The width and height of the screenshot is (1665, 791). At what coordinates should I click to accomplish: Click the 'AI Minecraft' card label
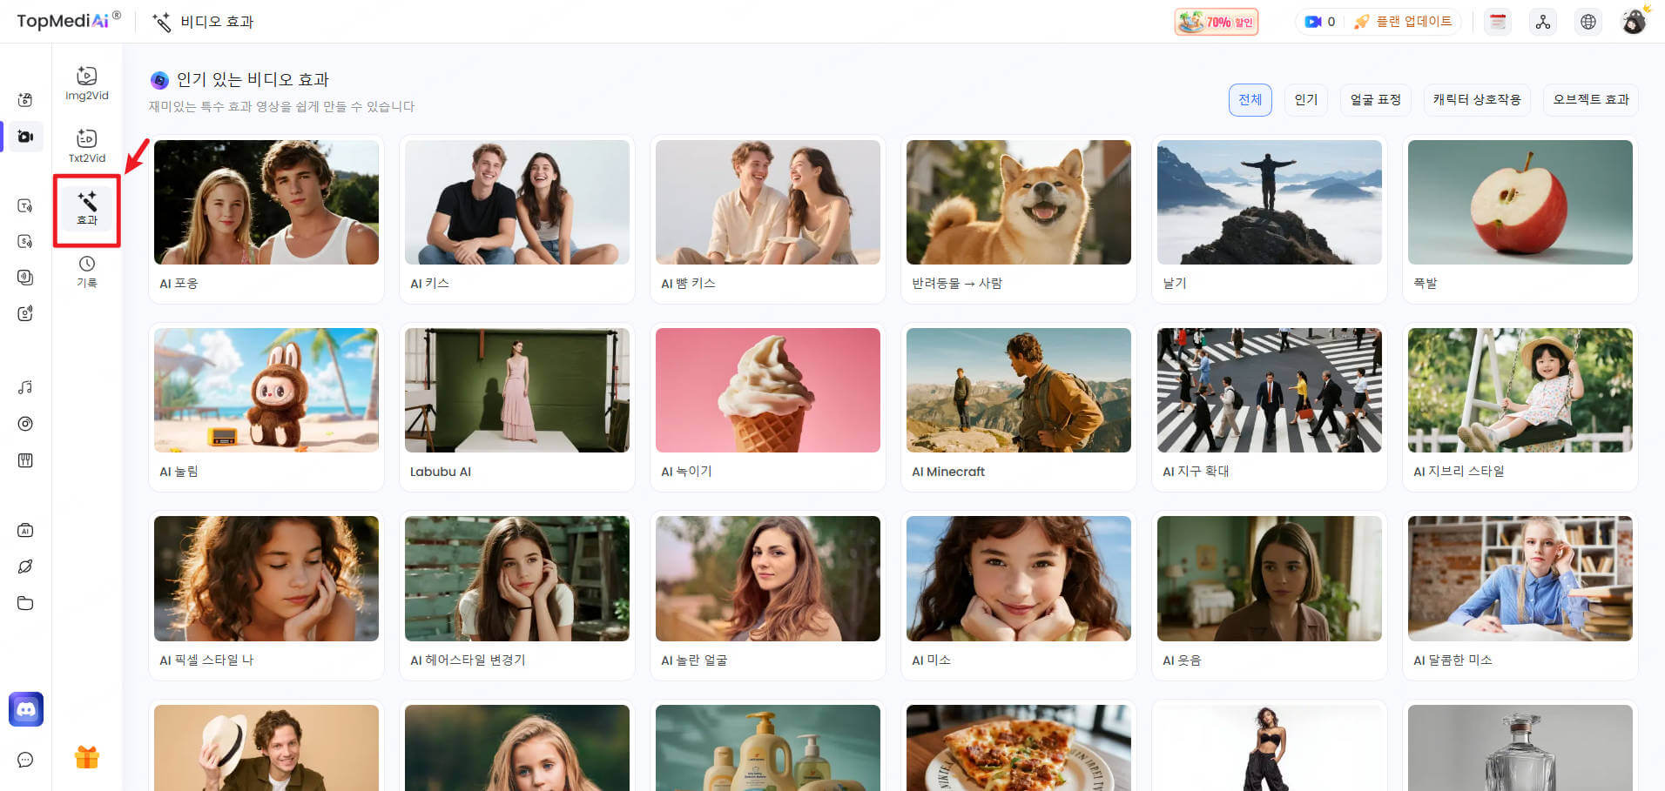click(948, 472)
